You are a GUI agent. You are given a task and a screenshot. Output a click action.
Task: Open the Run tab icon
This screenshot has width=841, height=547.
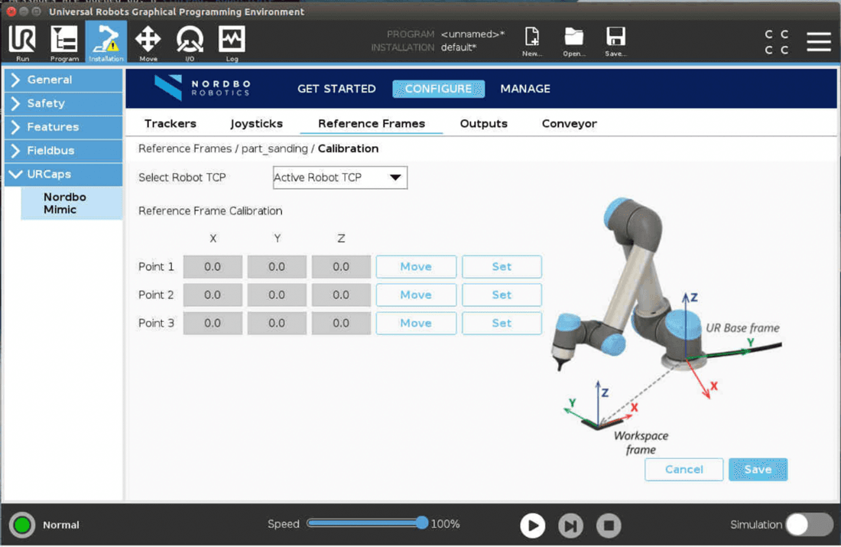click(22, 41)
